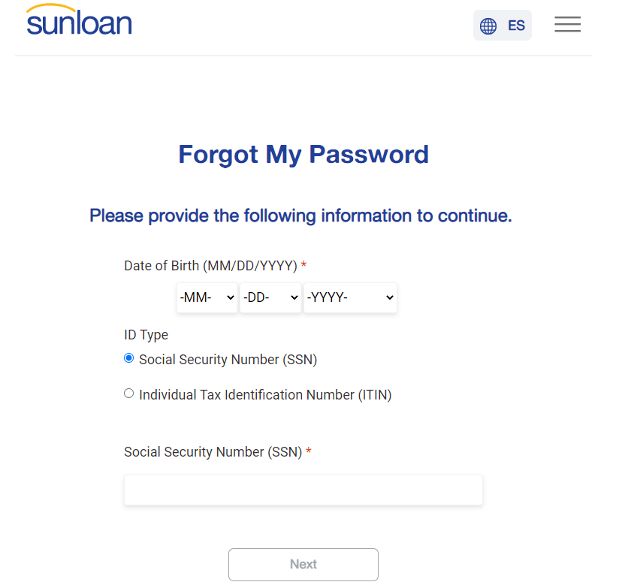Open the -DD- day dropdown

click(270, 297)
